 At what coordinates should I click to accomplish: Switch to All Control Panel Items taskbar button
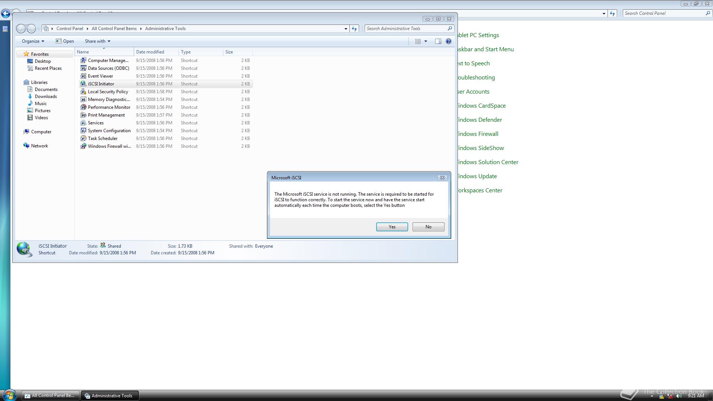51,396
